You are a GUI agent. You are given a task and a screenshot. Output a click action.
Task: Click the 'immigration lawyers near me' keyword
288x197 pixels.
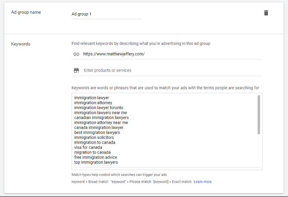coord(101,113)
